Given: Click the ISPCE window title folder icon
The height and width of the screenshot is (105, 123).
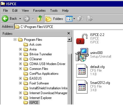Looking at the screenshot, I should pyautogui.click(x=3, y=4).
